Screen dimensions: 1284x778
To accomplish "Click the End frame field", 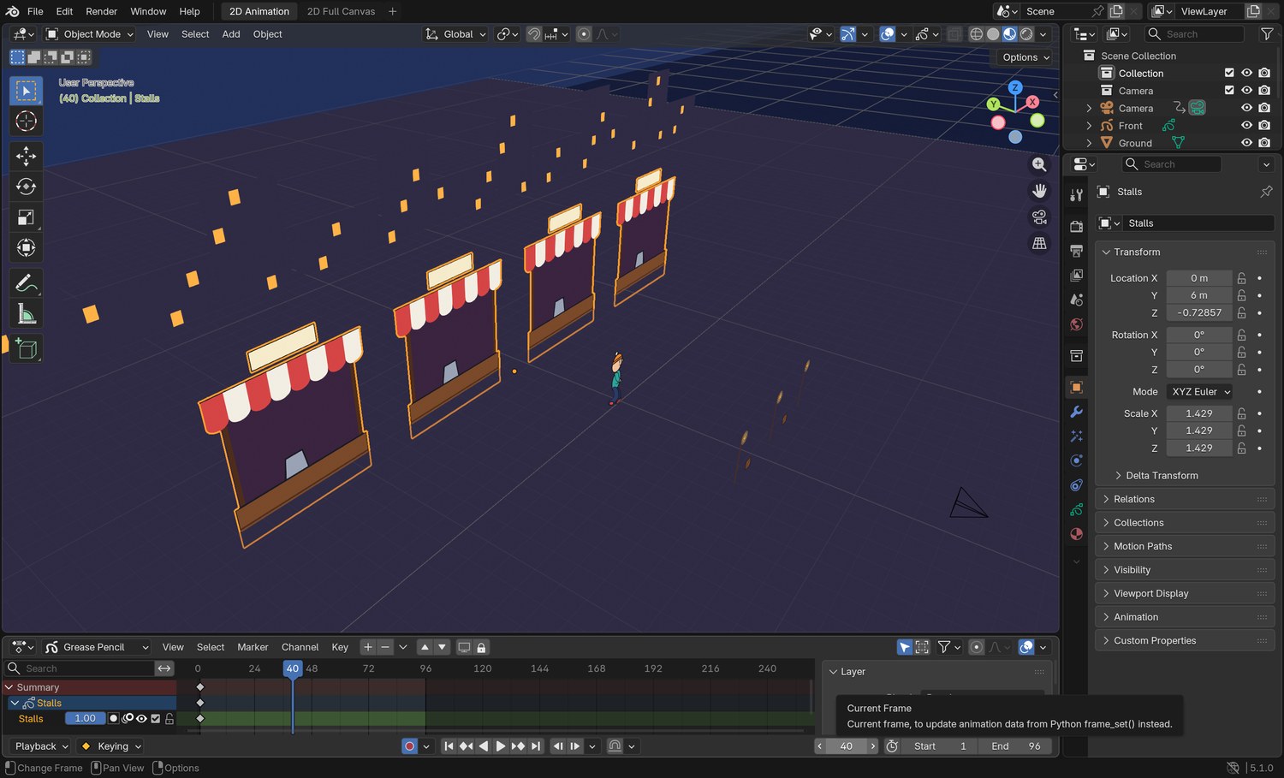I will coord(1018,746).
